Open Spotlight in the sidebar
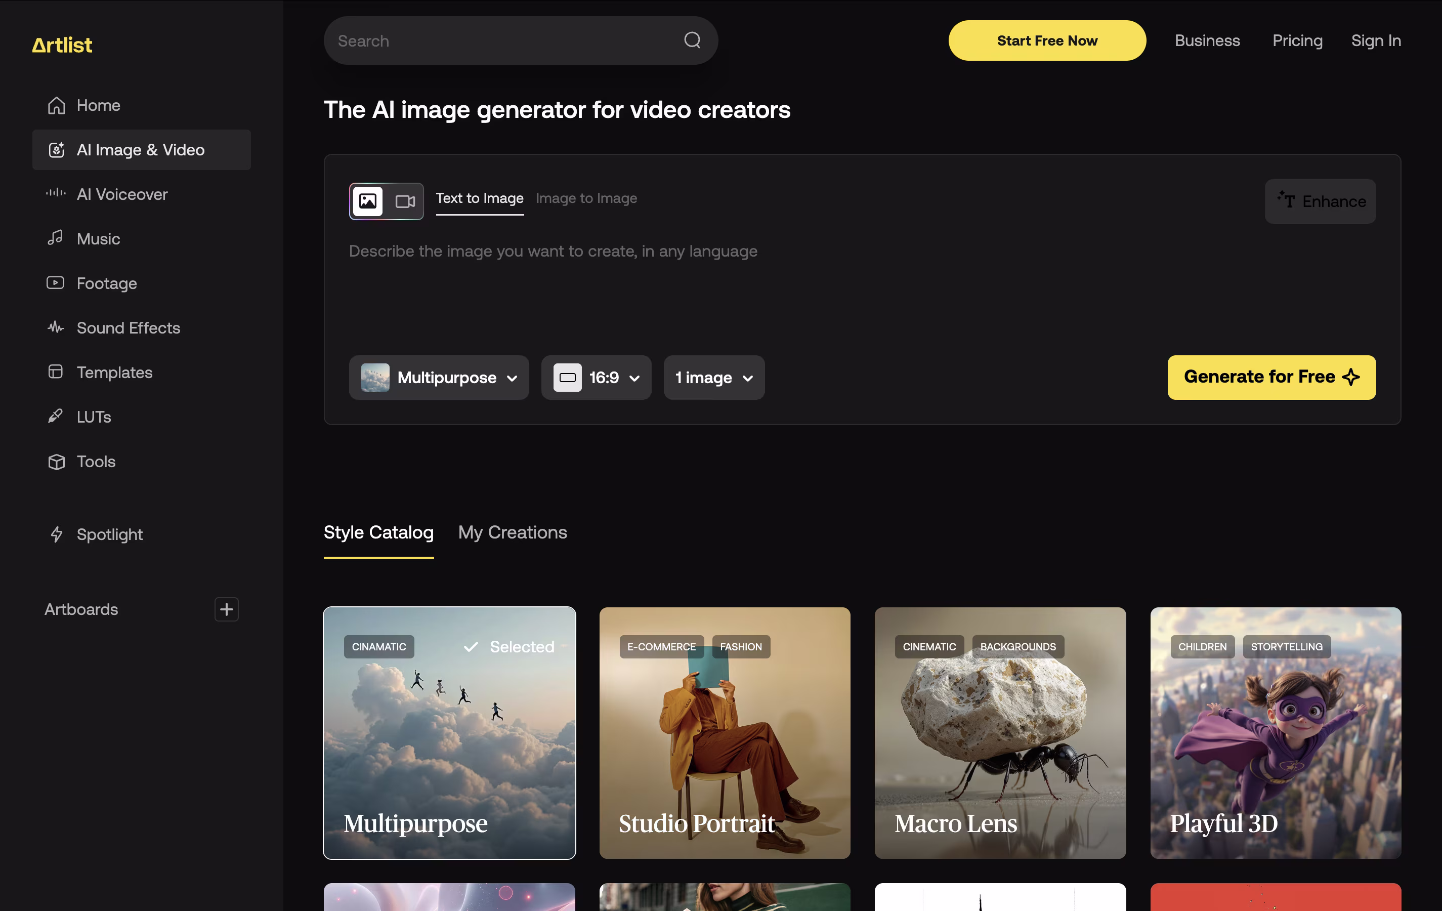Viewport: 1442px width, 911px height. pyautogui.click(x=141, y=534)
